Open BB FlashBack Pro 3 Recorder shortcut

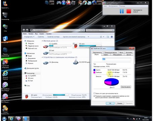pyautogui.click(x=5, y=98)
